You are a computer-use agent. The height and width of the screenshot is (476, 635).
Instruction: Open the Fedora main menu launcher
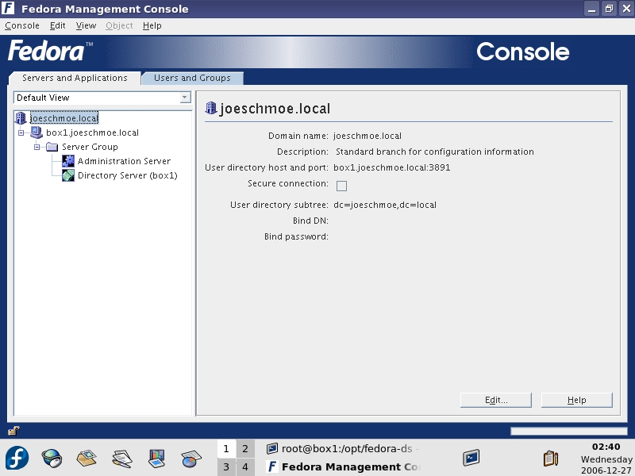(17, 459)
